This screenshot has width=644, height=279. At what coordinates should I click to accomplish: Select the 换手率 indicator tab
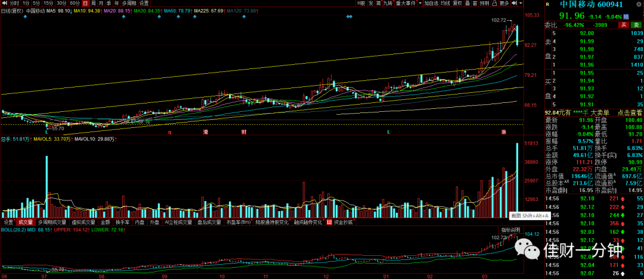(x=122, y=222)
